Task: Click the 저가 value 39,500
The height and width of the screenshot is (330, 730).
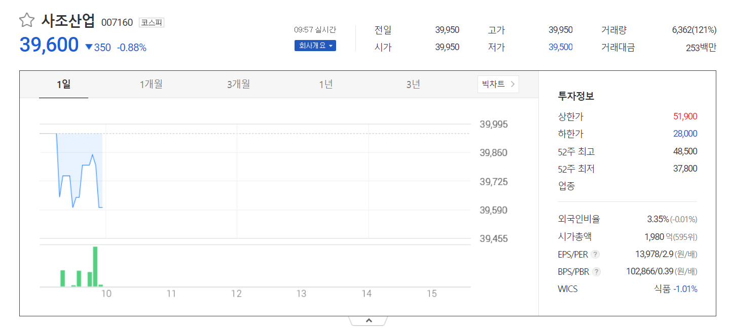Action: click(x=561, y=48)
